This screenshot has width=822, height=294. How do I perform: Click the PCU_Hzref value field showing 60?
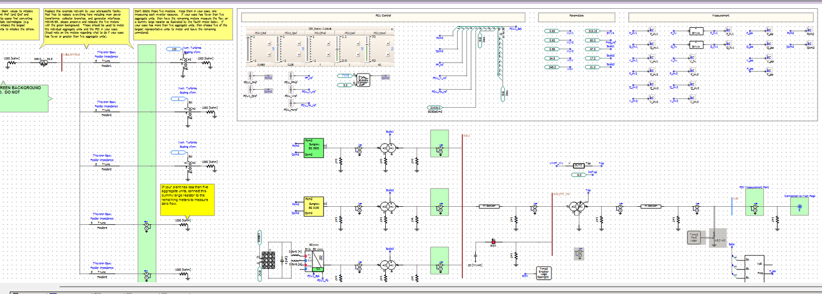(x=380, y=65)
